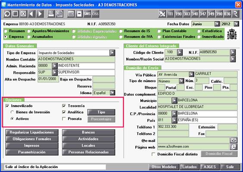
Task: Open model 190 from toolbar
Action: [178, 14]
